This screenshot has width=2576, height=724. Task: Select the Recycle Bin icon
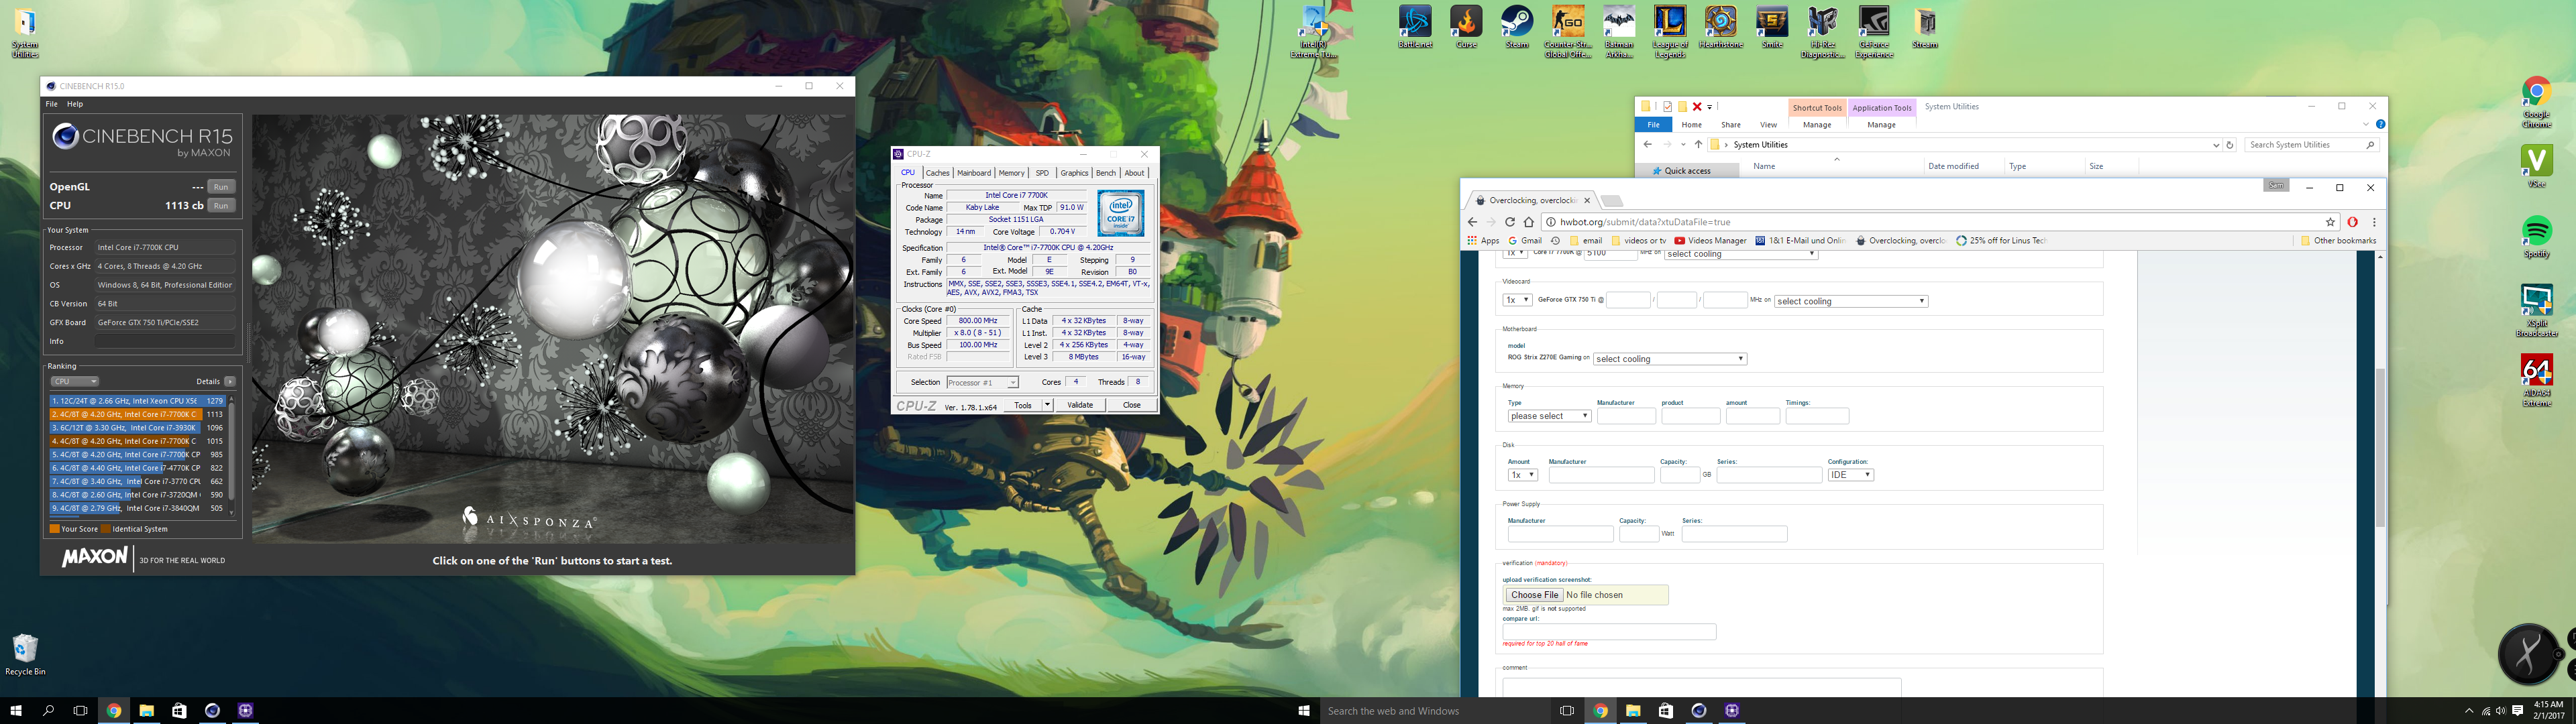pyautogui.click(x=25, y=655)
